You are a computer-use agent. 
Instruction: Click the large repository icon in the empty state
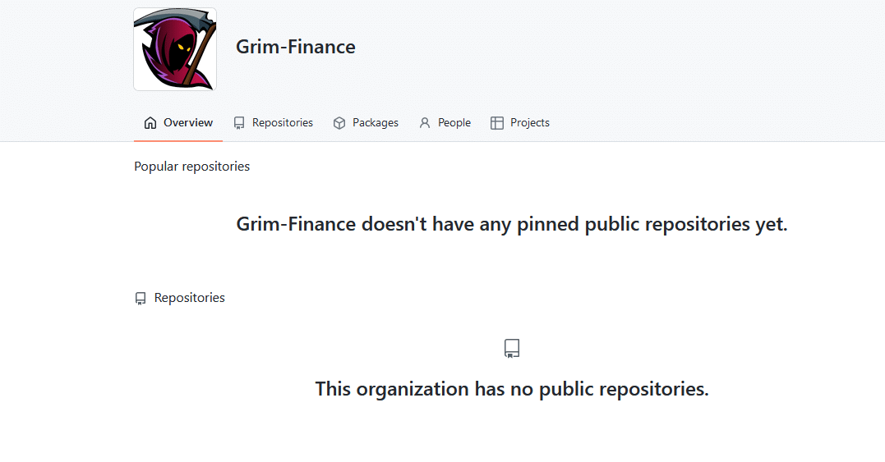coord(512,348)
